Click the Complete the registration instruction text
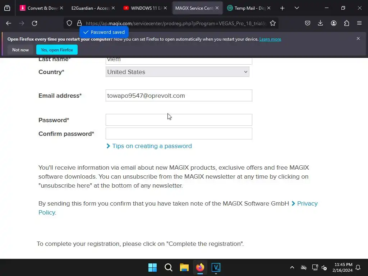The image size is (368, 276). 141,244
